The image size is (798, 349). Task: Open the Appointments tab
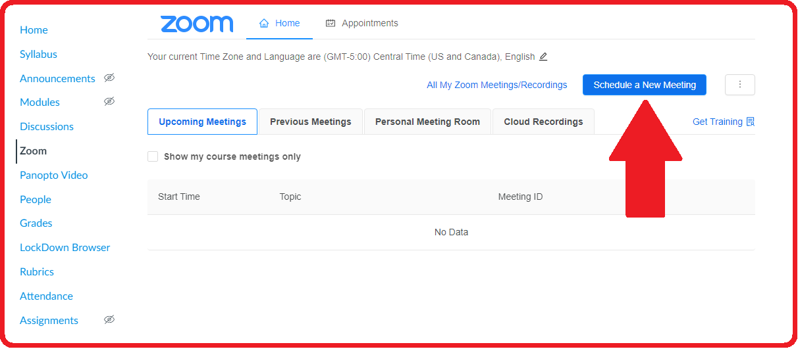pyautogui.click(x=361, y=23)
